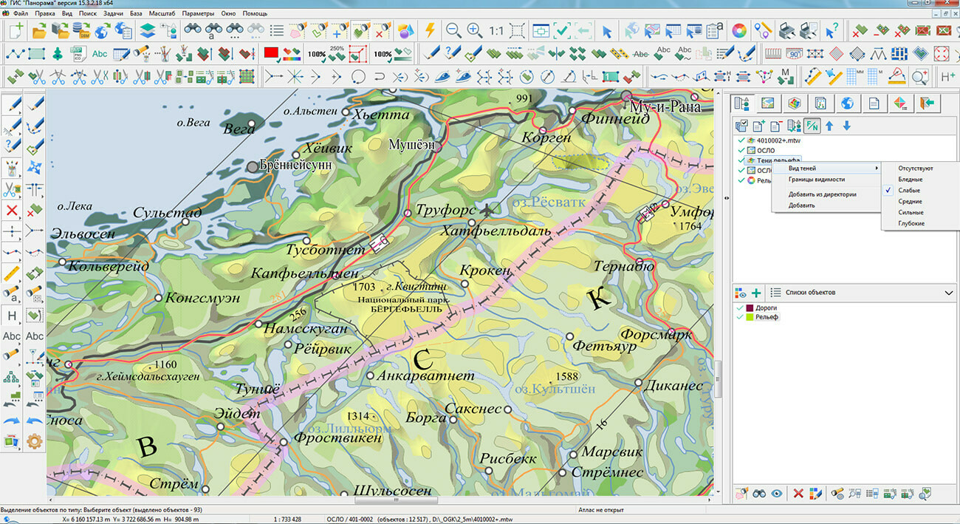This screenshot has width=960, height=524.
Task: Click the lightning bolt icon in the top toolbar
Action: (x=430, y=31)
